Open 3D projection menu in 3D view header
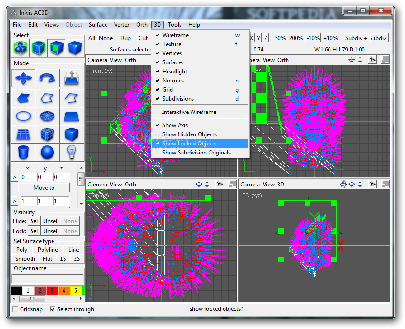The height and width of the screenshot is (329, 405). (281, 185)
